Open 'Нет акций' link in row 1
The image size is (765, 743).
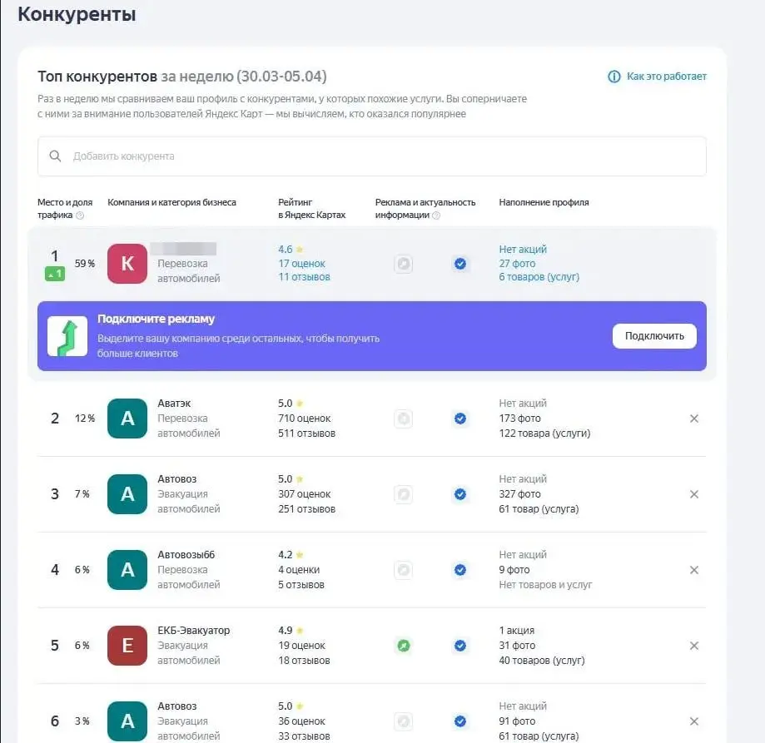coord(523,249)
